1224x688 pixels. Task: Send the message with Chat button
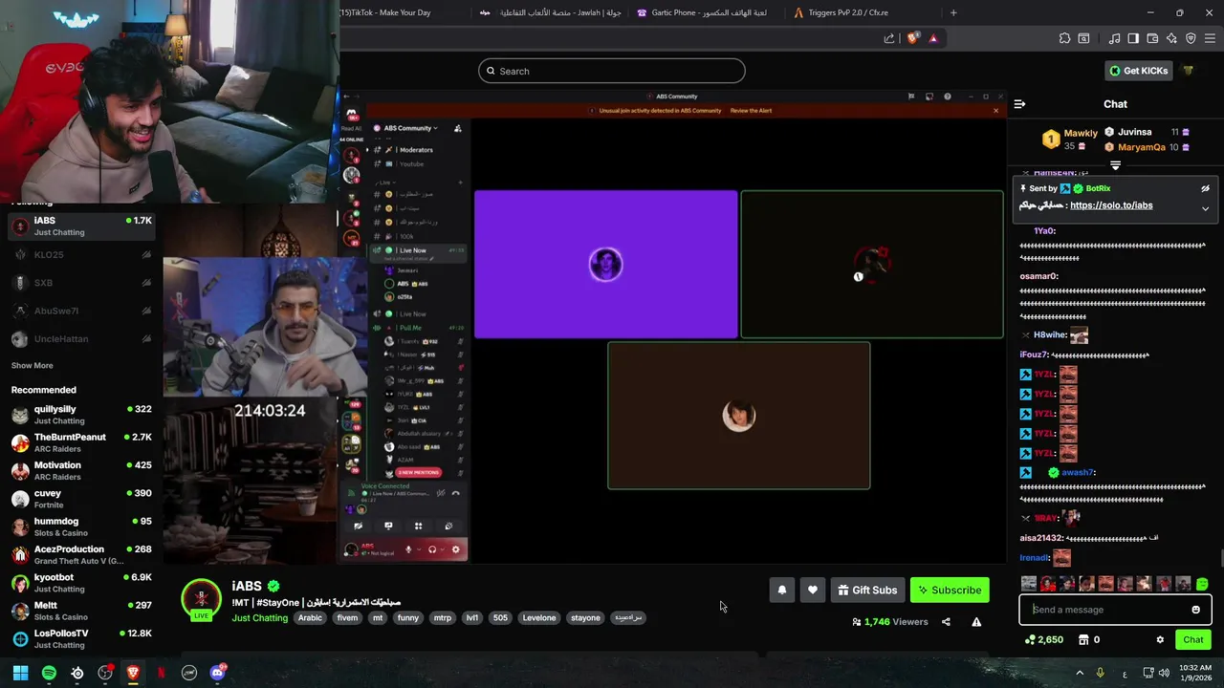(1192, 640)
